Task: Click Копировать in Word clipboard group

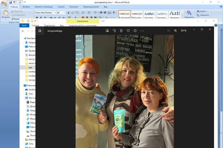Action: [x=18, y=15]
